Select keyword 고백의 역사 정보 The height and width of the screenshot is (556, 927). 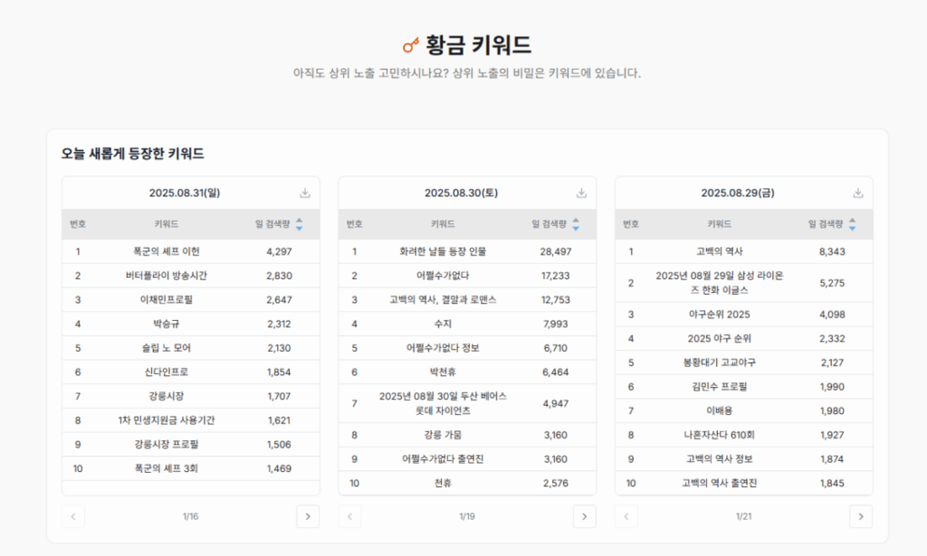point(720,459)
